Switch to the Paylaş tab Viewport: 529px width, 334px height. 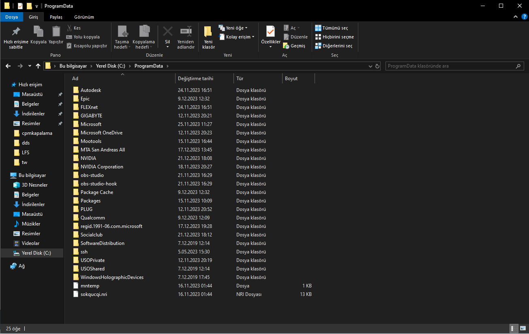[x=56, y=17]
